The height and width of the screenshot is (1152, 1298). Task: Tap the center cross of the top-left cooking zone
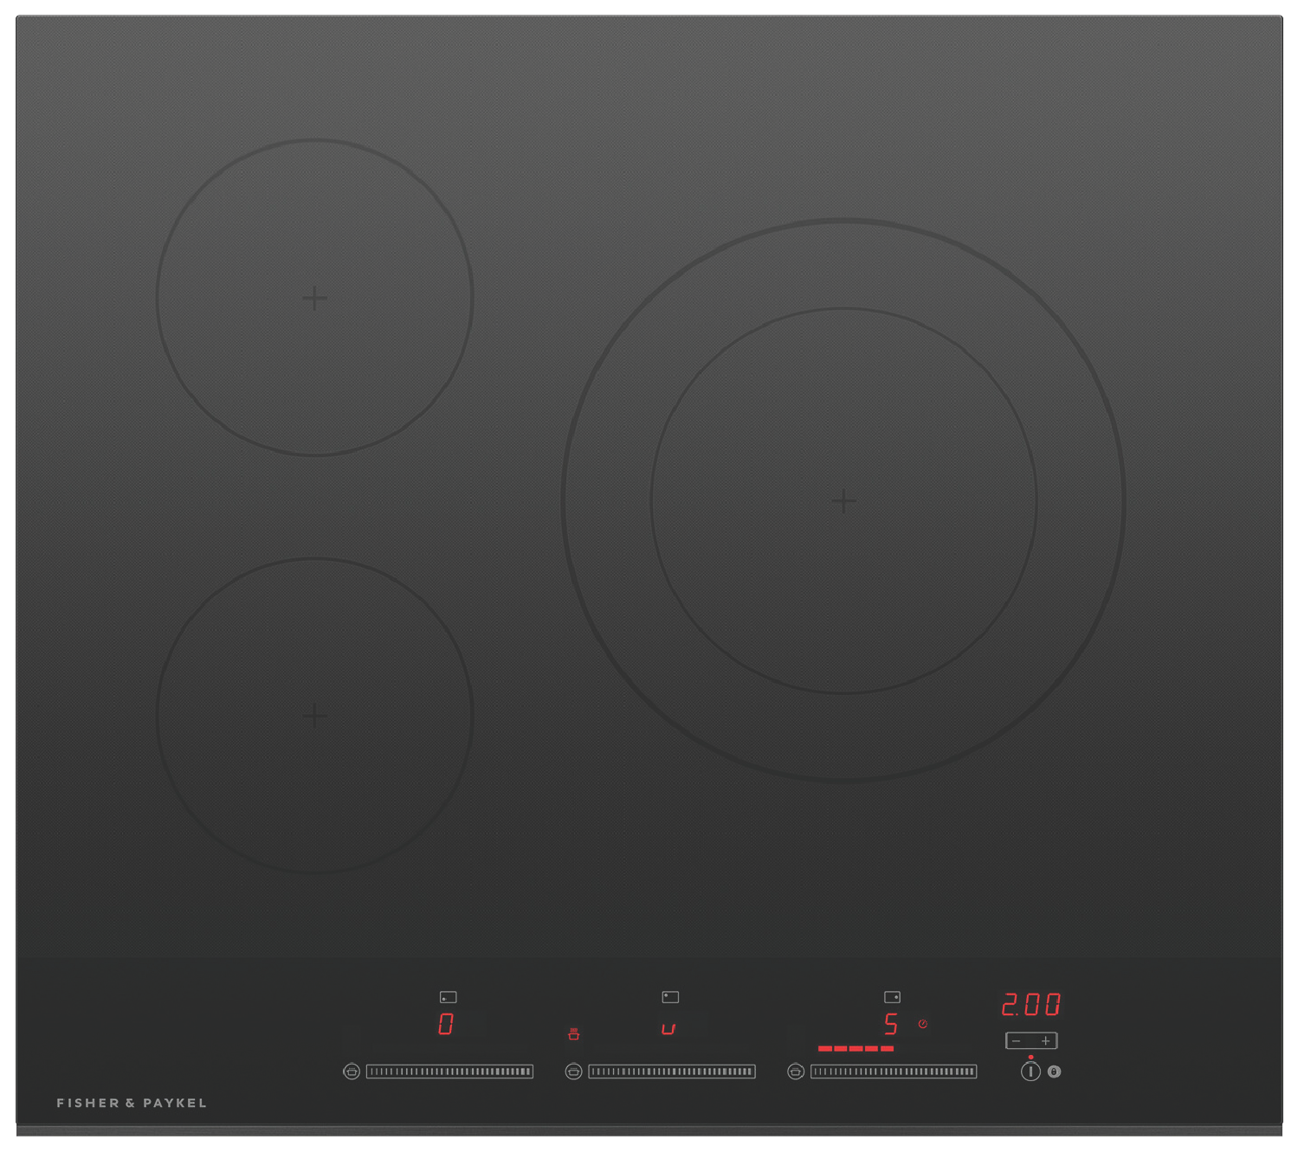(x=315, y=298)
